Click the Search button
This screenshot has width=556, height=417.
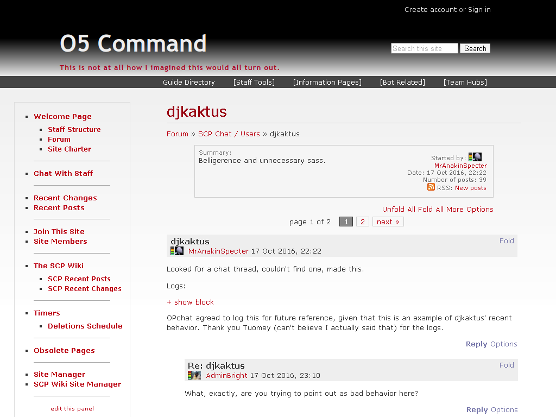pyautogui.click(x=475, y=48)
